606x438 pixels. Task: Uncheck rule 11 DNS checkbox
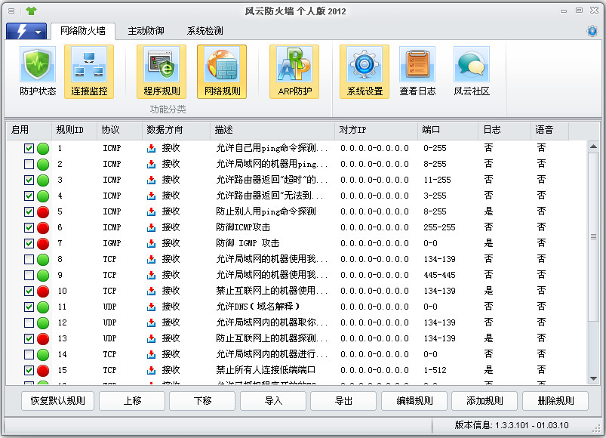pos(29,307)
